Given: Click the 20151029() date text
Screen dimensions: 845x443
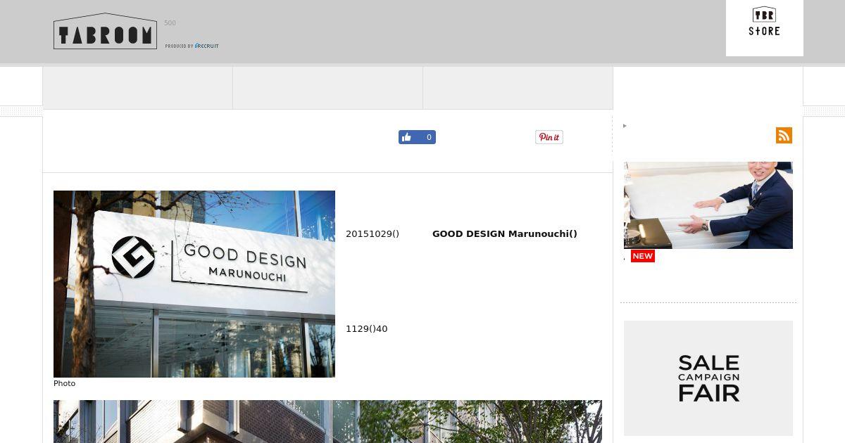Looking at the screenshot, I should [x=373, y=234].
